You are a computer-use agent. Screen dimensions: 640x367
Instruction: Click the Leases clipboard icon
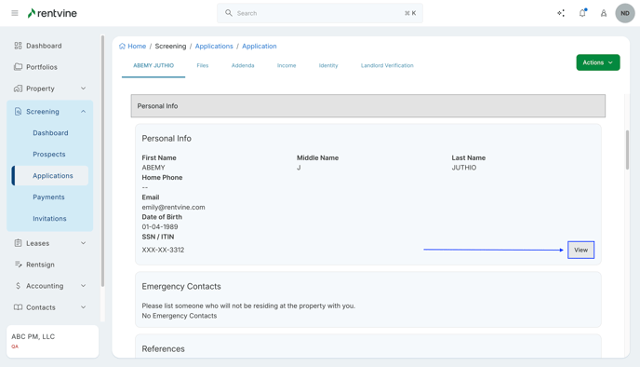(x=18, y=243)
